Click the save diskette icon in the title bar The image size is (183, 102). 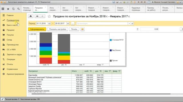click(114, 2)
